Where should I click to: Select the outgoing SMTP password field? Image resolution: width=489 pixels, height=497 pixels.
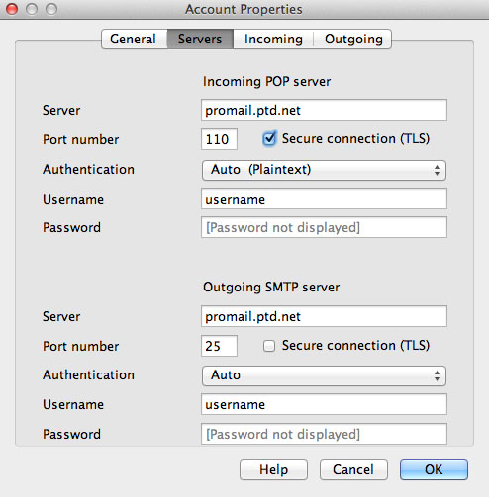pos(324,434)
